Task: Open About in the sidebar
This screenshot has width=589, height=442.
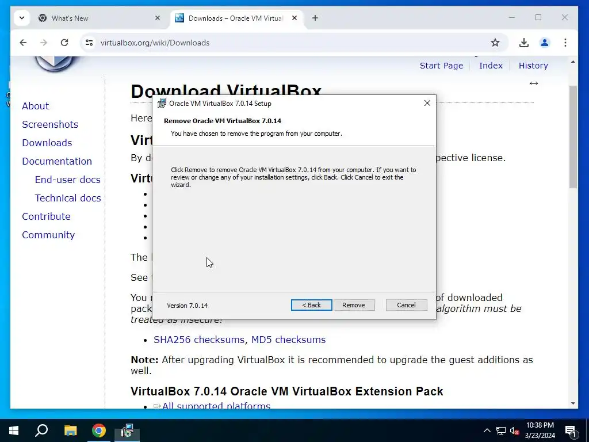Action: click(35, 106)
